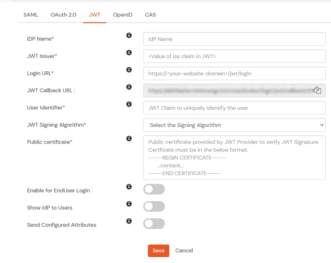Click the Public certificate info icon
This screenshot has height=263, width=331.
point(129,139)
